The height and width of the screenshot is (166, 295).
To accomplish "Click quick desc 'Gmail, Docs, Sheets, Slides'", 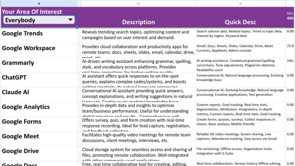I will (x=240, y=51).
